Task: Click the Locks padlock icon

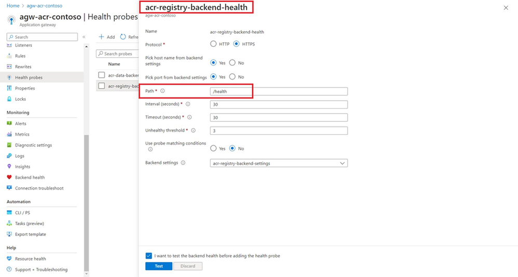Action: 9,99
